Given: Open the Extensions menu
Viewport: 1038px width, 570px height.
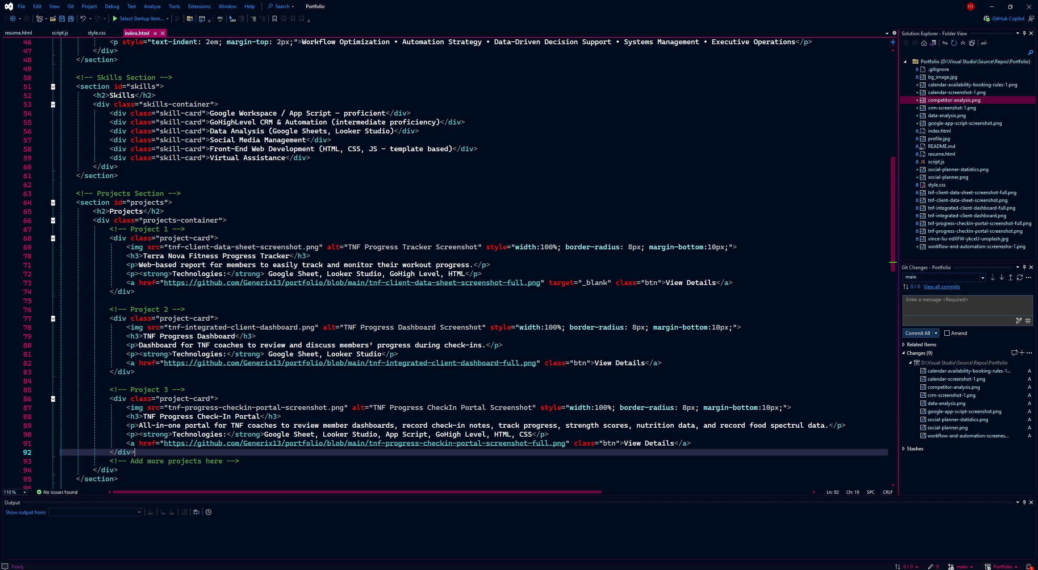Looking at the screenshot, I should [x=199, y=6].
